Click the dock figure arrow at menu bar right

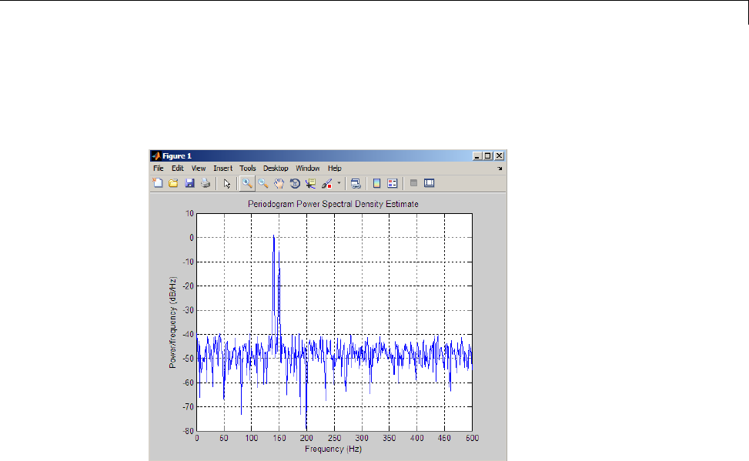500,168
